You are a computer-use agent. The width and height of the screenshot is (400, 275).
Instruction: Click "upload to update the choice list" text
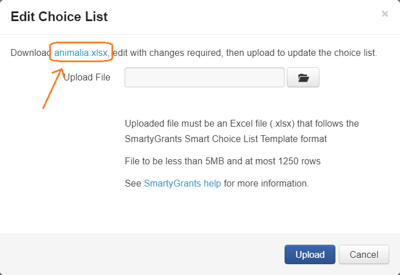coord(309,53)
